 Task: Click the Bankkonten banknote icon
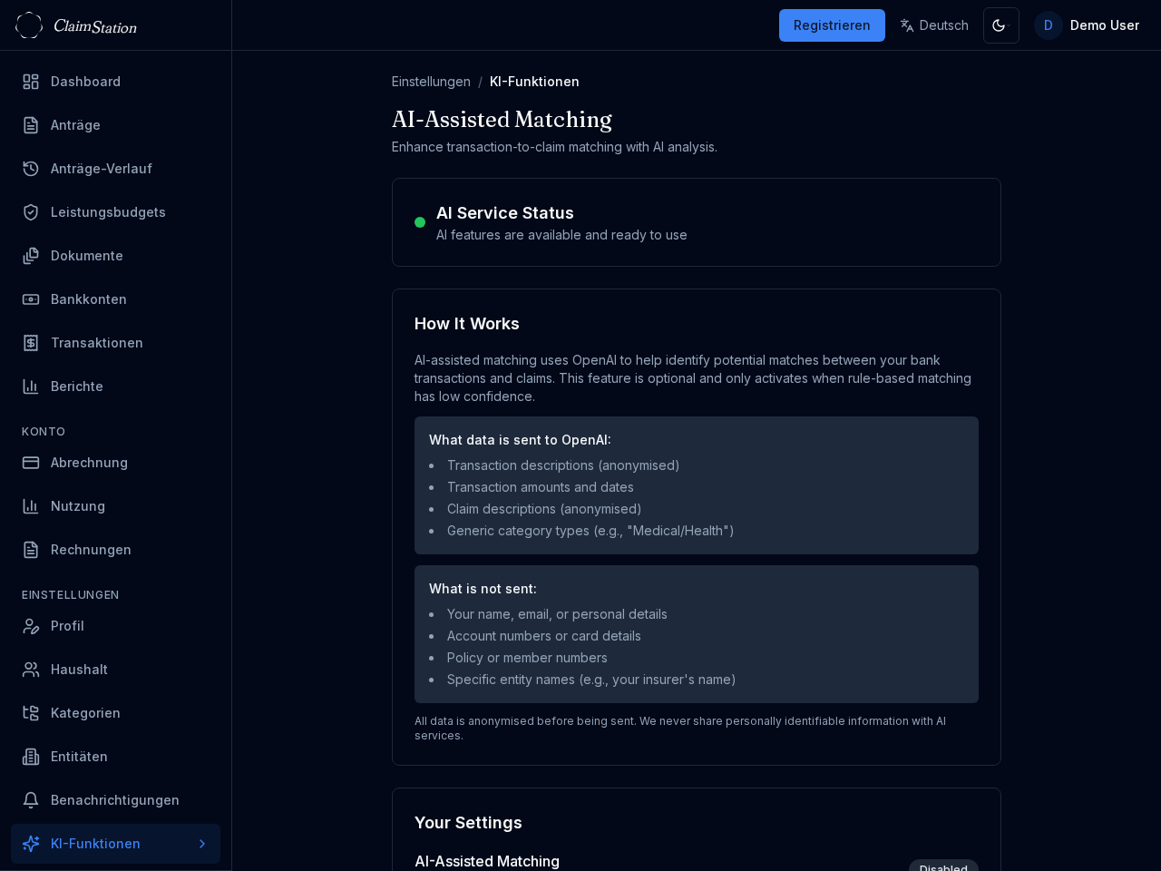tap(31, 299)
